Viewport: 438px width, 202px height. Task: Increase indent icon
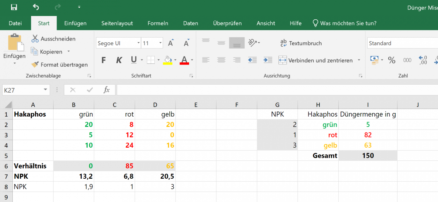[268, 60]
